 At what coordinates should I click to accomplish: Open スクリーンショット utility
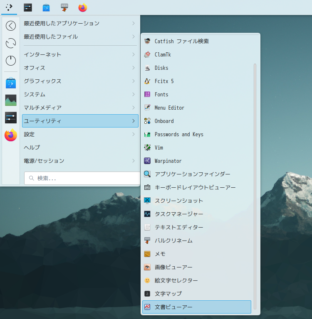pyautogui.click(x=178, y=201)
